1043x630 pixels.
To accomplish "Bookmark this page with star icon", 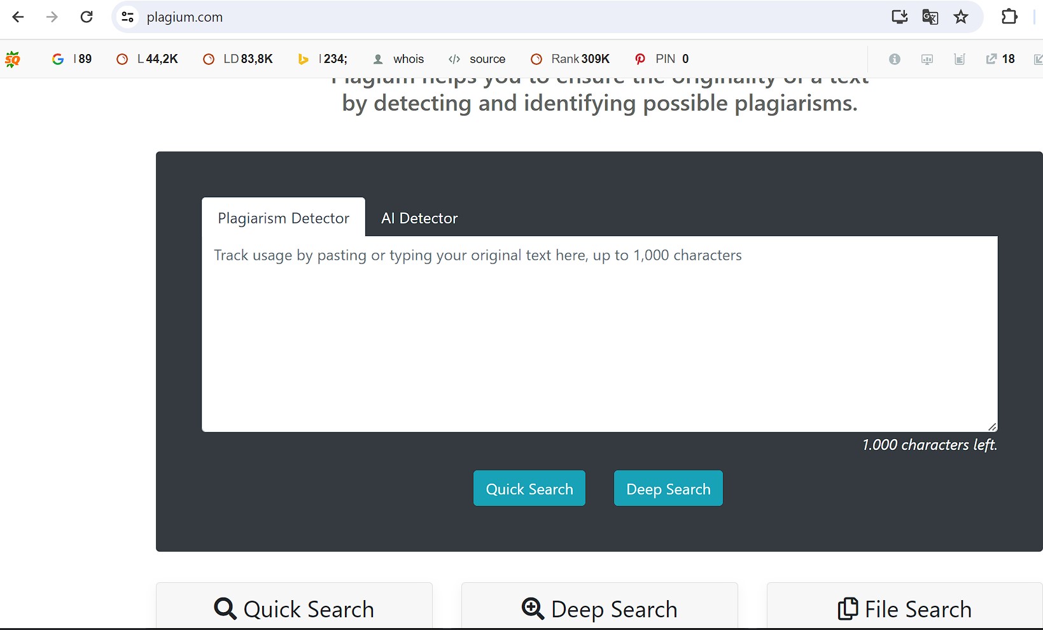I will 961,17.
